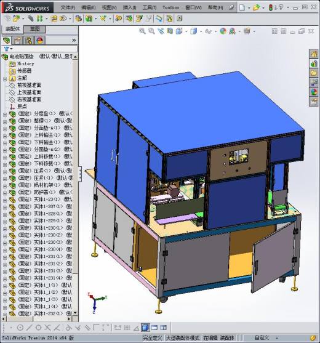
Task: Click the Open file folder icon
Action: 256,7
